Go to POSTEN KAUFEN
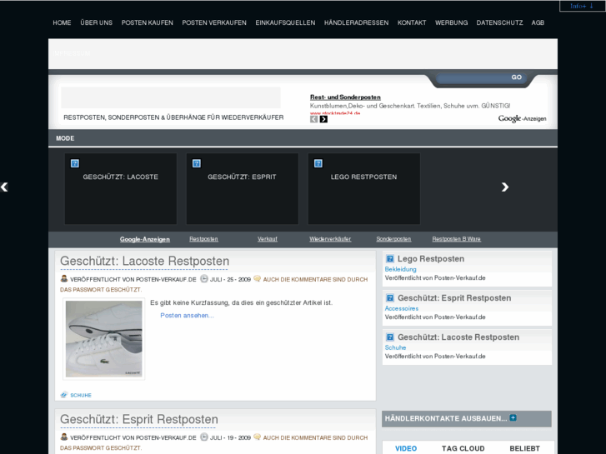The height and width of the screenshot is (454, 606). [148, 22]
